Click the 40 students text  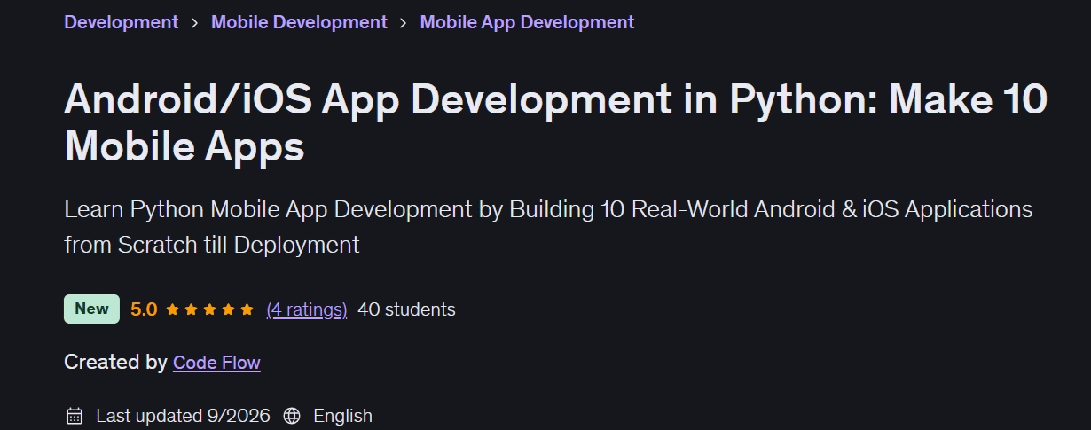coord(406,309)
